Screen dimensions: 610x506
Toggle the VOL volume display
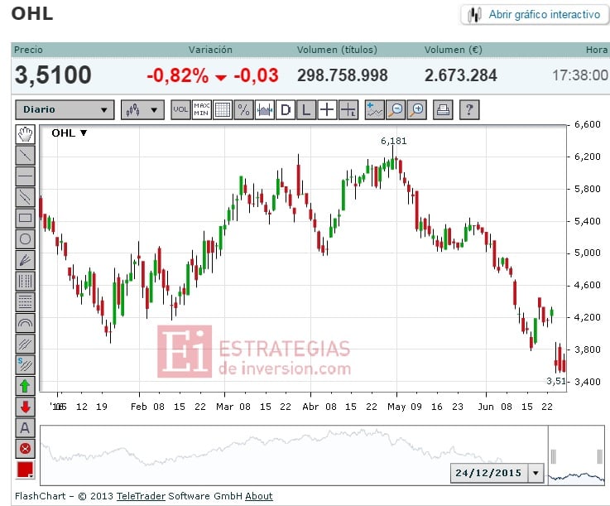tap(180, 110)
